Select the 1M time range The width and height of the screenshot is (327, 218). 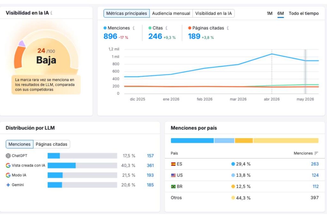point(270,13)
